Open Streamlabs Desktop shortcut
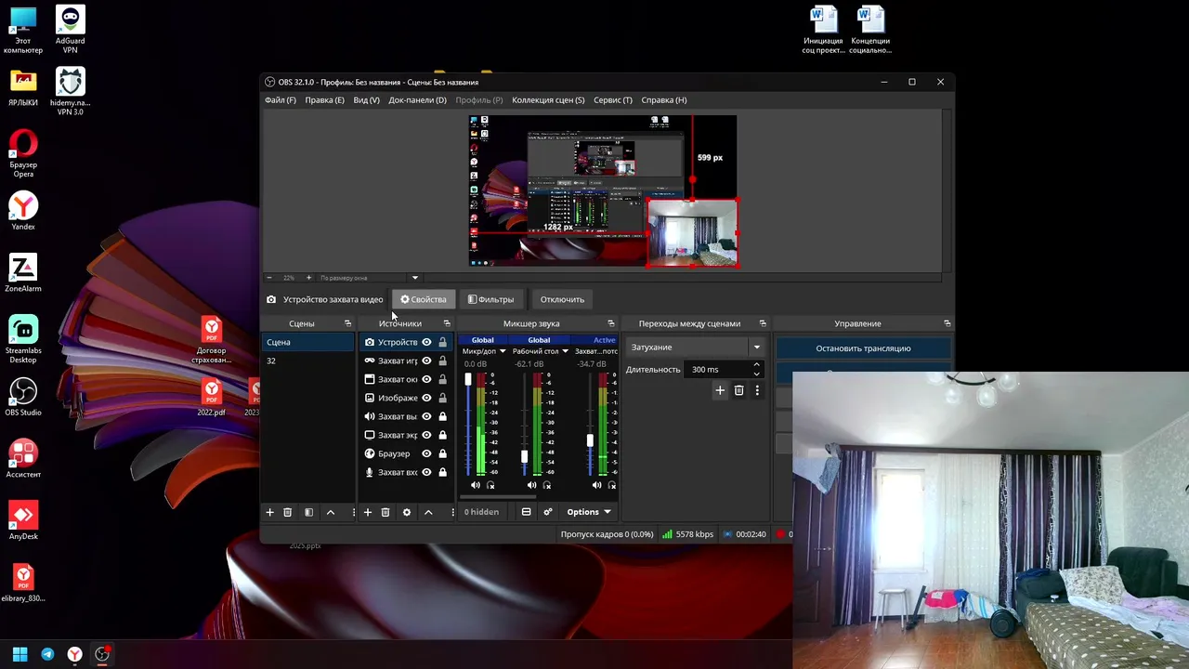 click(23, 337)
